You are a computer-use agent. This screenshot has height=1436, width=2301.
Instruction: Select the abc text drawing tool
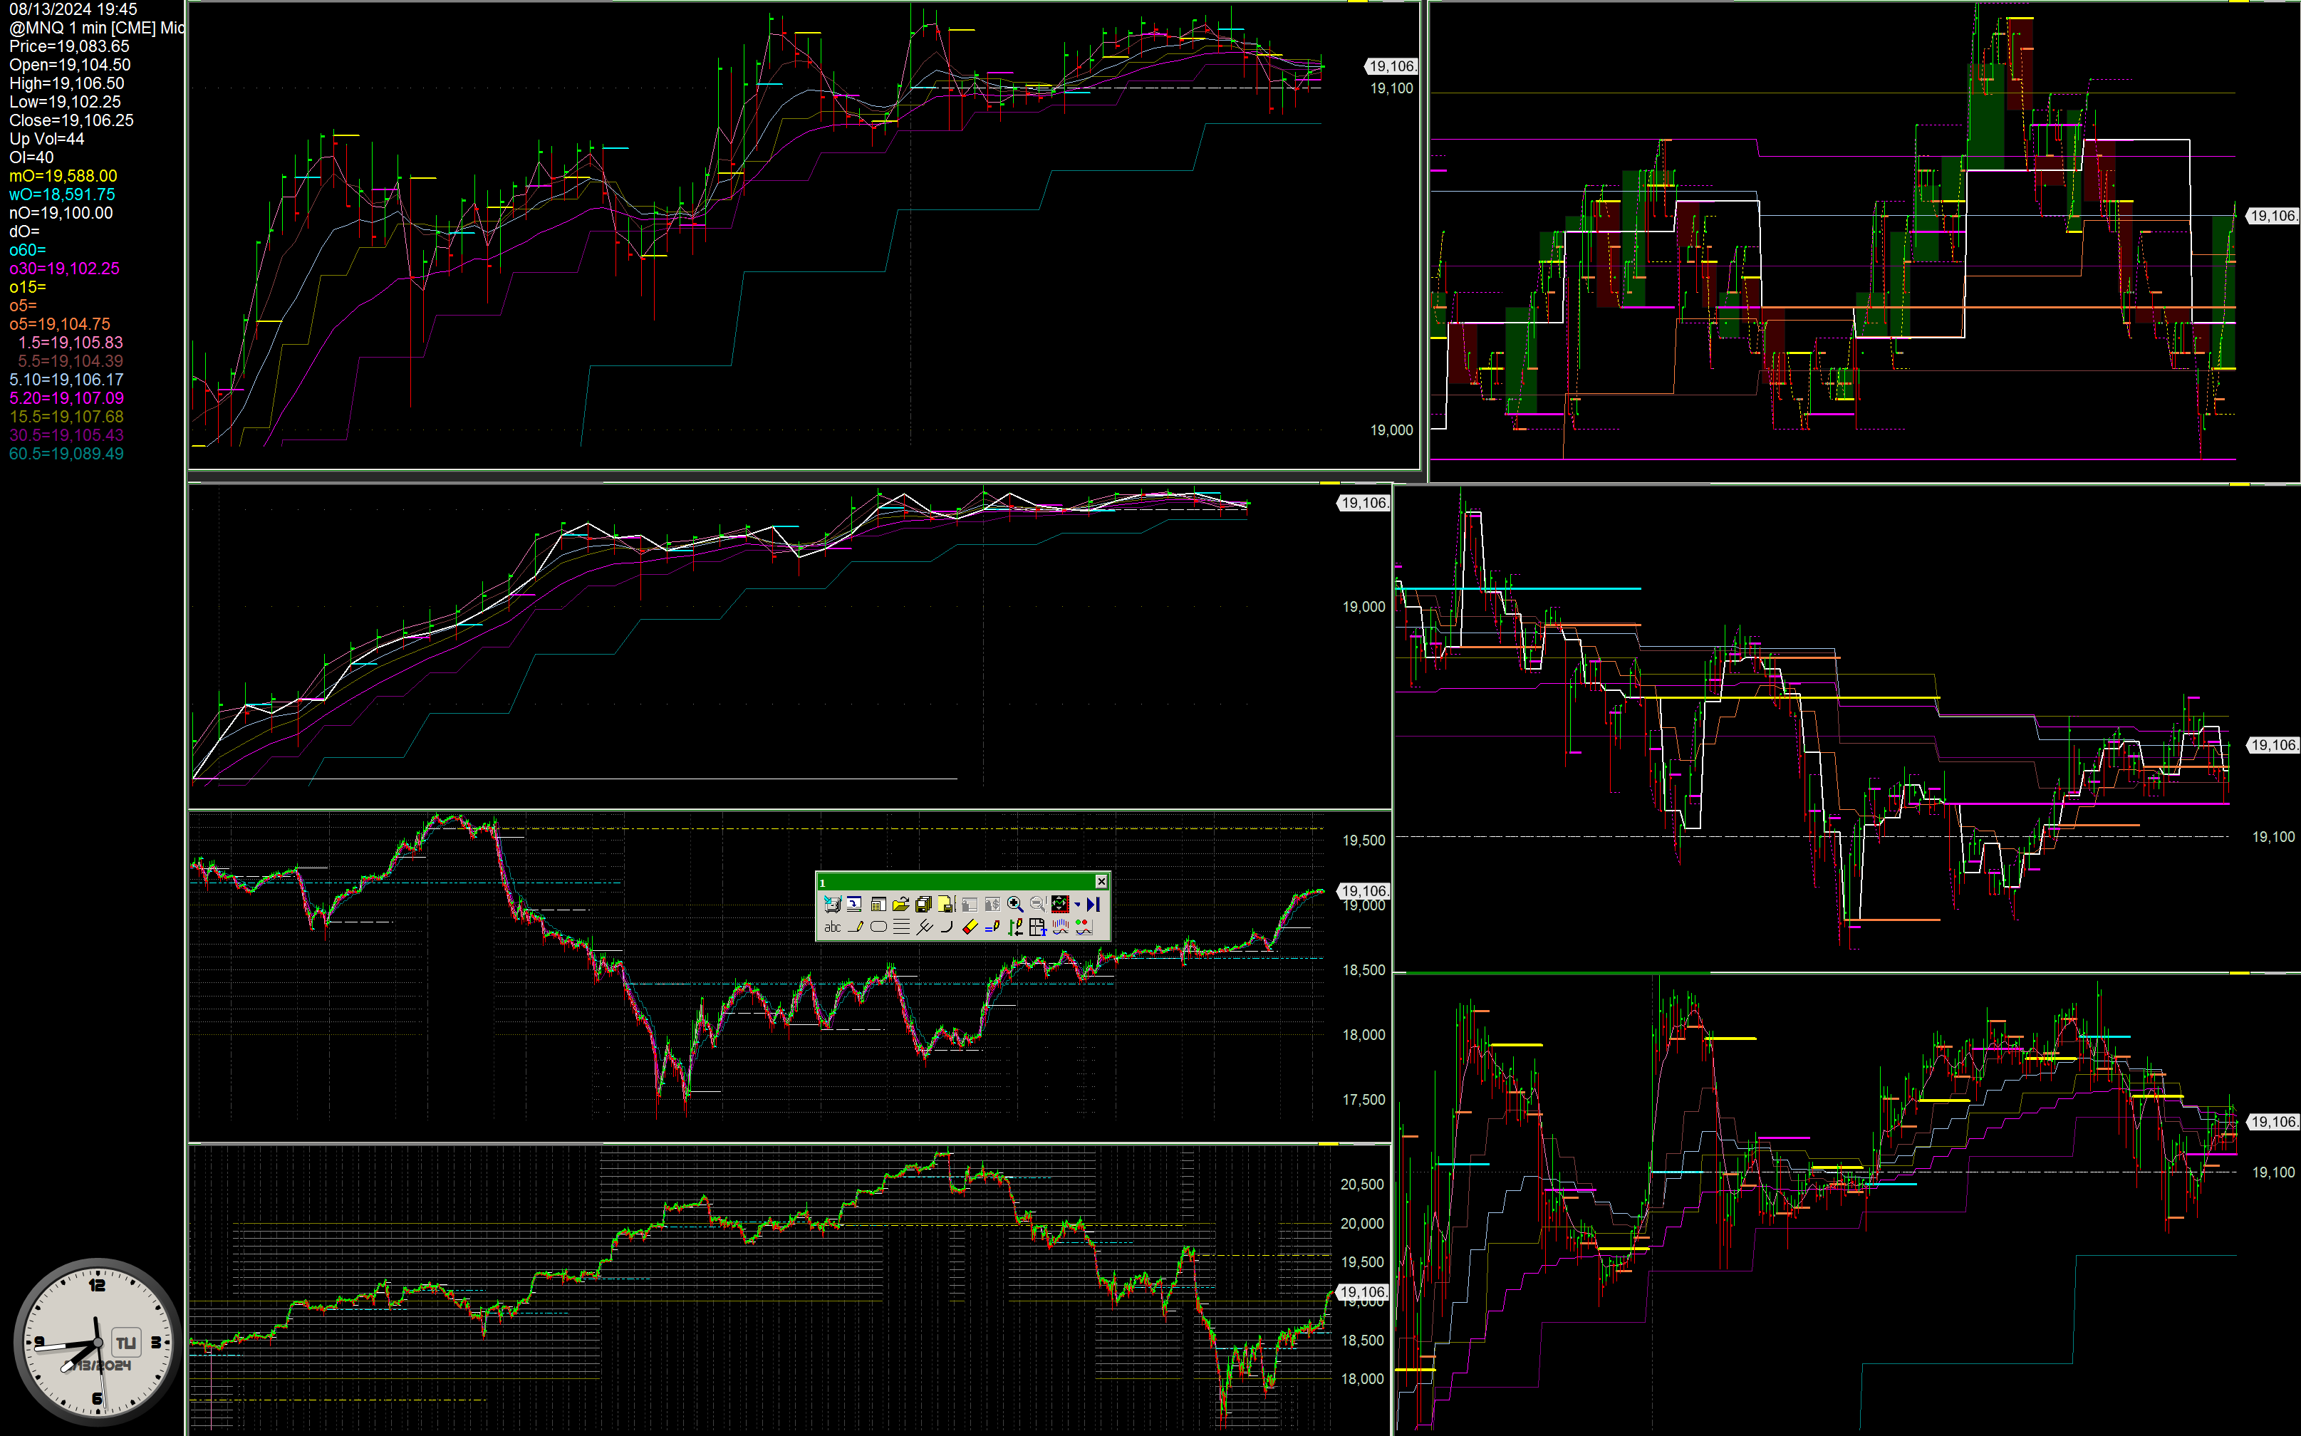pyautogui.click(x=833, y=927)
